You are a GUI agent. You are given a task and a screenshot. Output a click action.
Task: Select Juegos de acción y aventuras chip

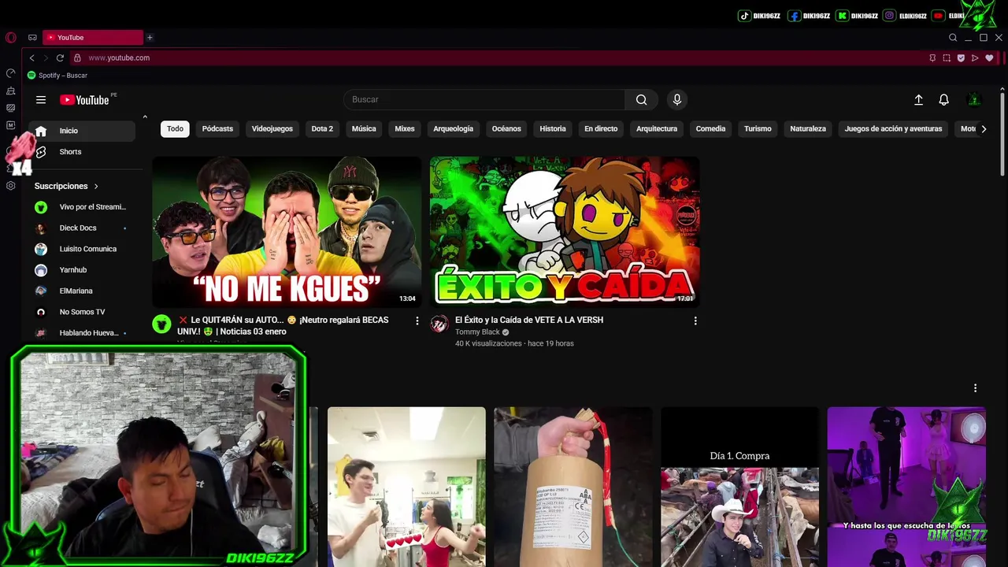pos(893,128)
